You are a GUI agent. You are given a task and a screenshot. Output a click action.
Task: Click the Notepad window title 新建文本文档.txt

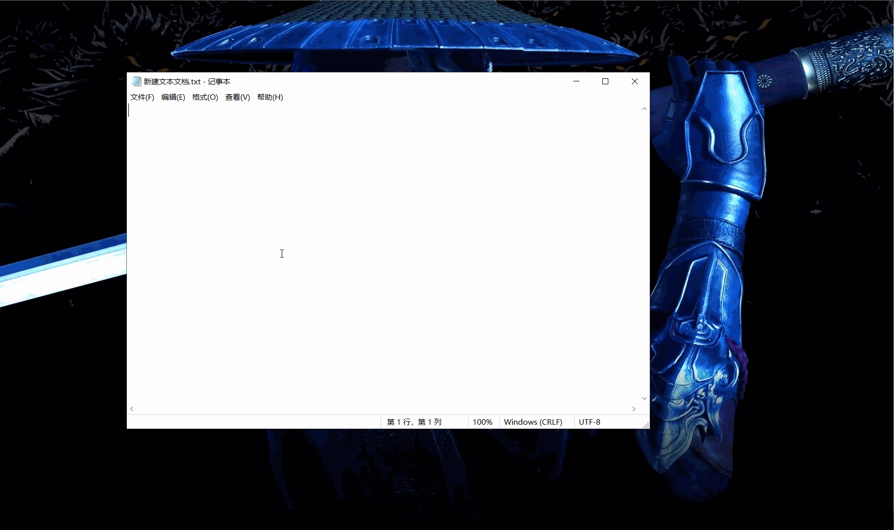pos(186,81)
